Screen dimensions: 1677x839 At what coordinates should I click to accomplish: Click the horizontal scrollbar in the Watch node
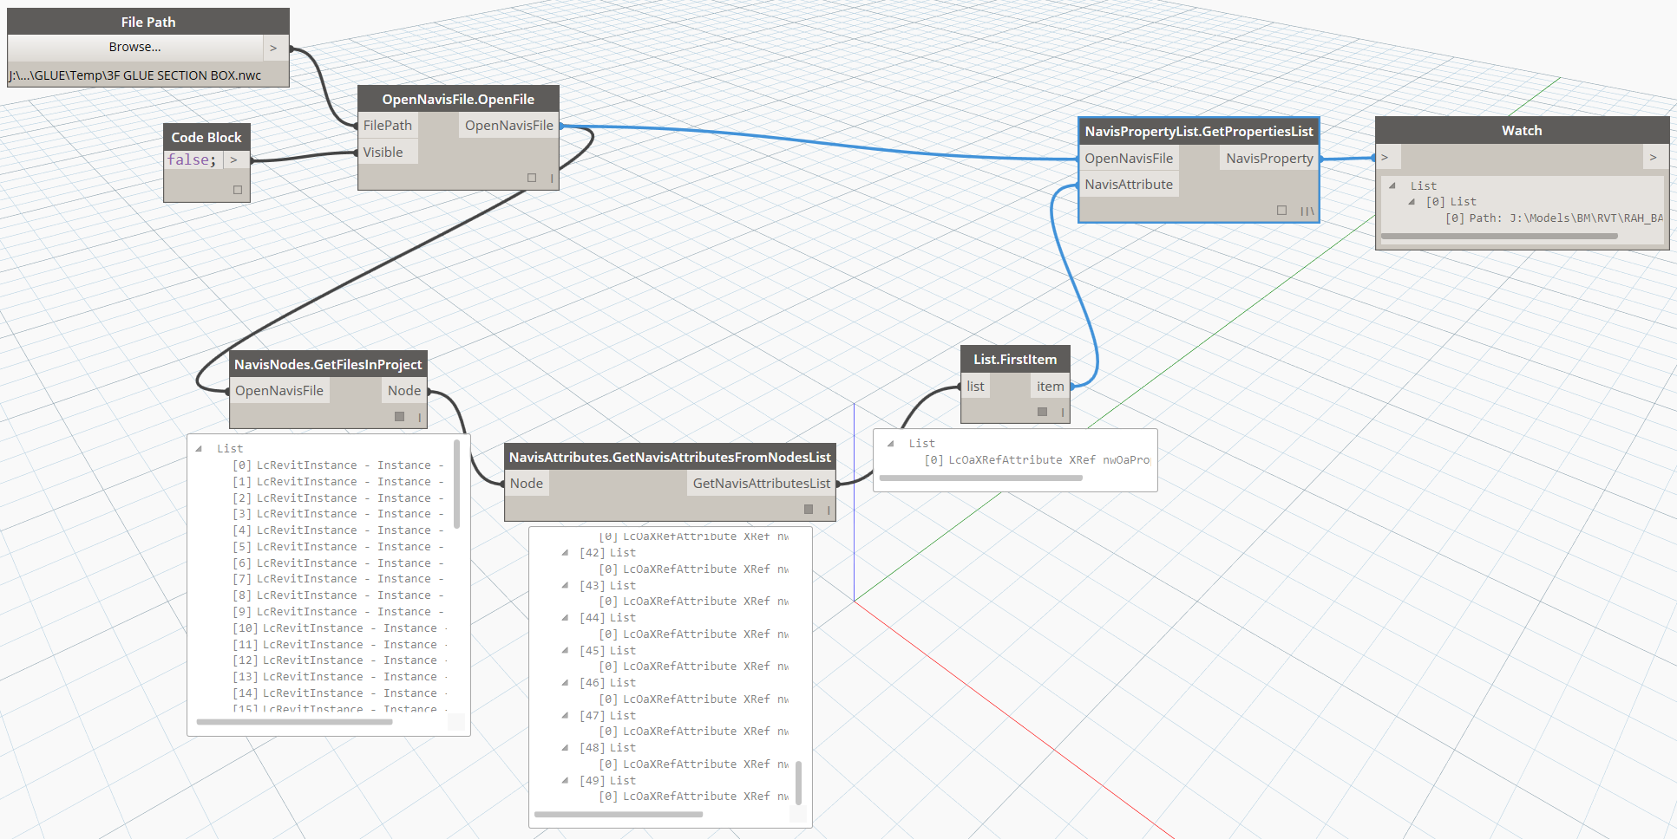point(1498,236)
